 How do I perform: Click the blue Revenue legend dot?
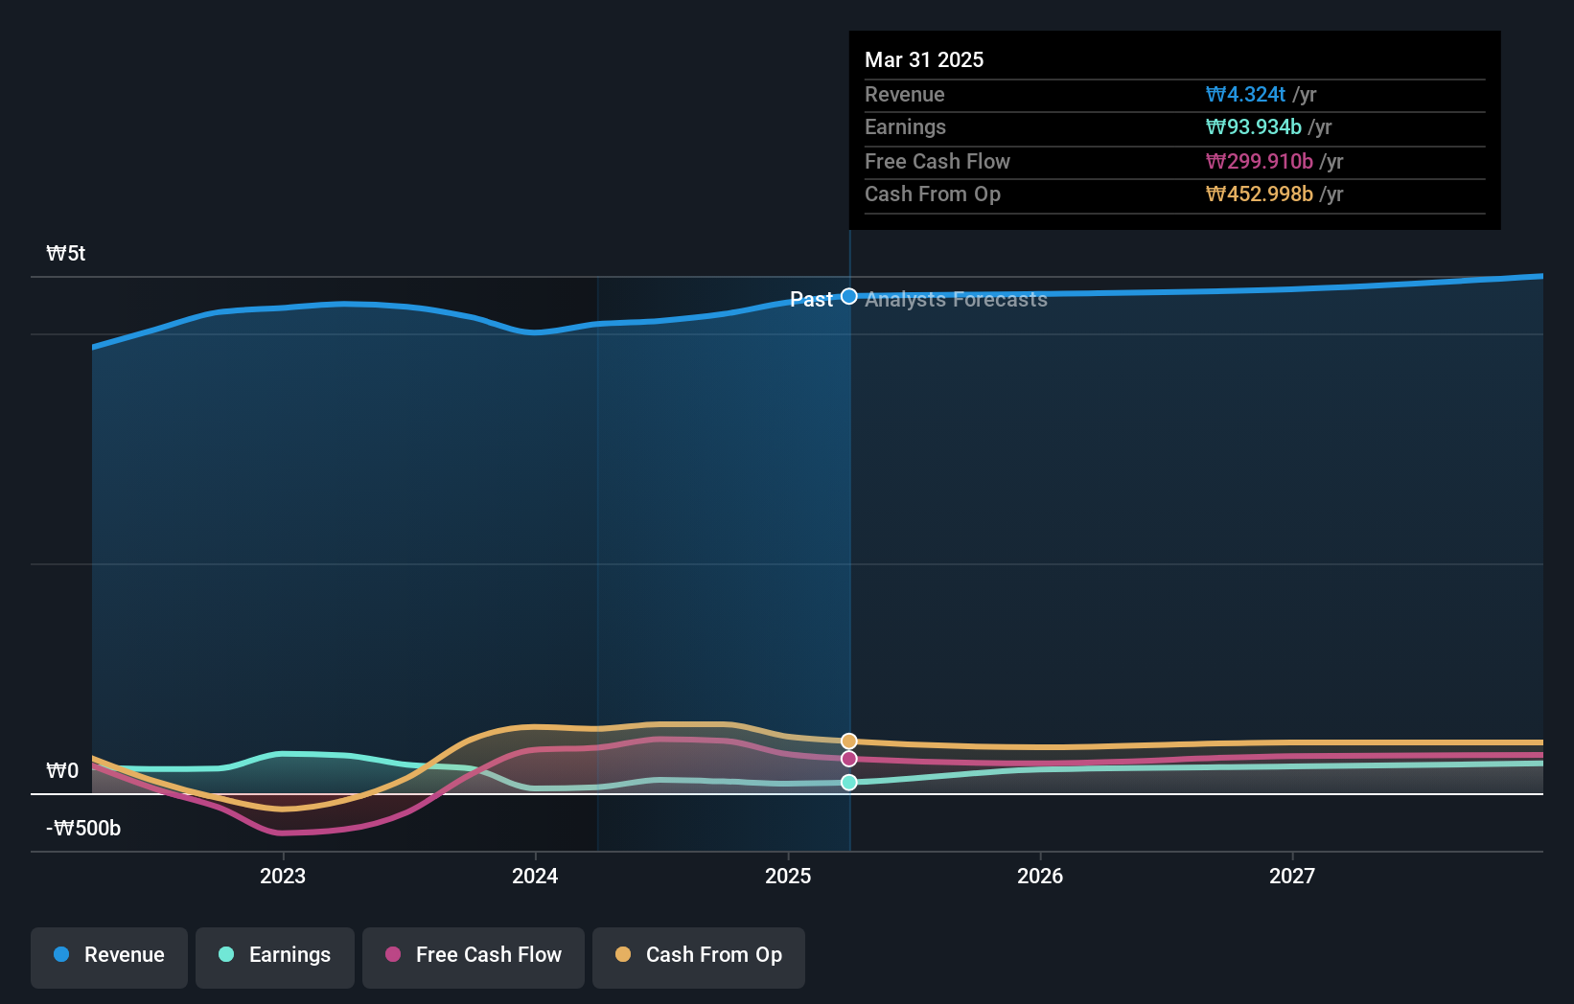[63, 955]
